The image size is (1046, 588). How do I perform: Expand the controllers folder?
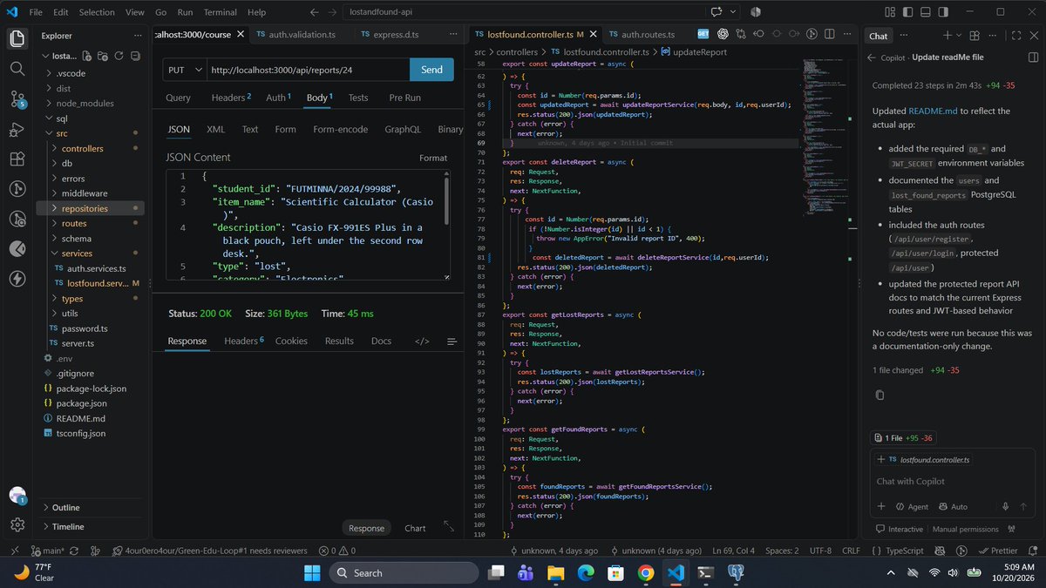tap(82, 148)
